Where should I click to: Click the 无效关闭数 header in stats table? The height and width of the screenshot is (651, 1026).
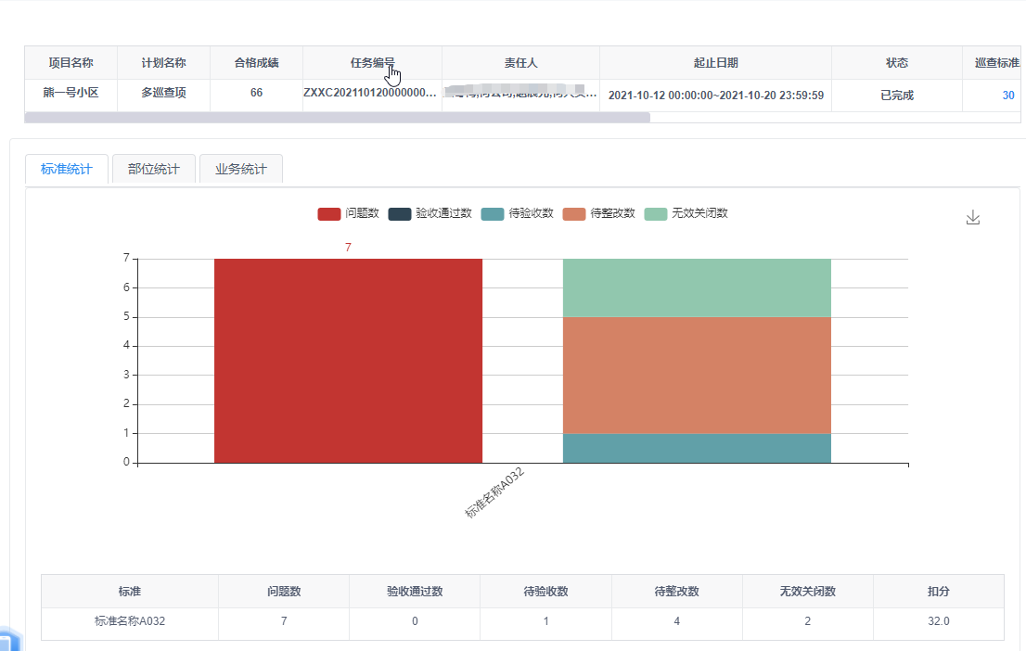tap(807, 592)
